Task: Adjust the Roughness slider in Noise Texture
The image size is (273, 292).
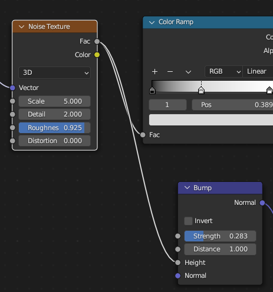Action: pyautogui.click(x=54, y=128)
